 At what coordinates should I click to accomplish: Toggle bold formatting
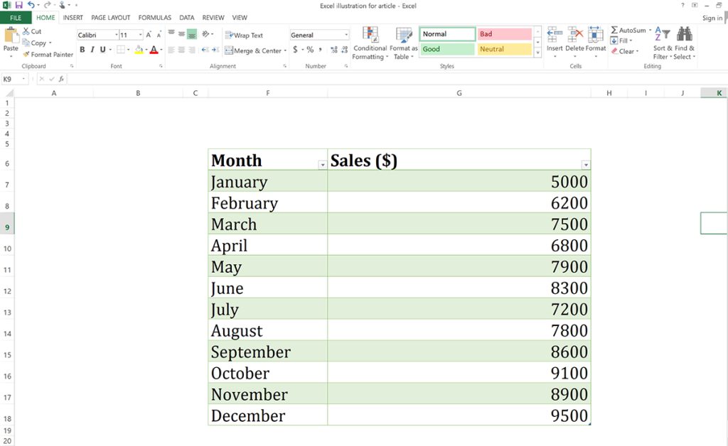coord(82,49)
